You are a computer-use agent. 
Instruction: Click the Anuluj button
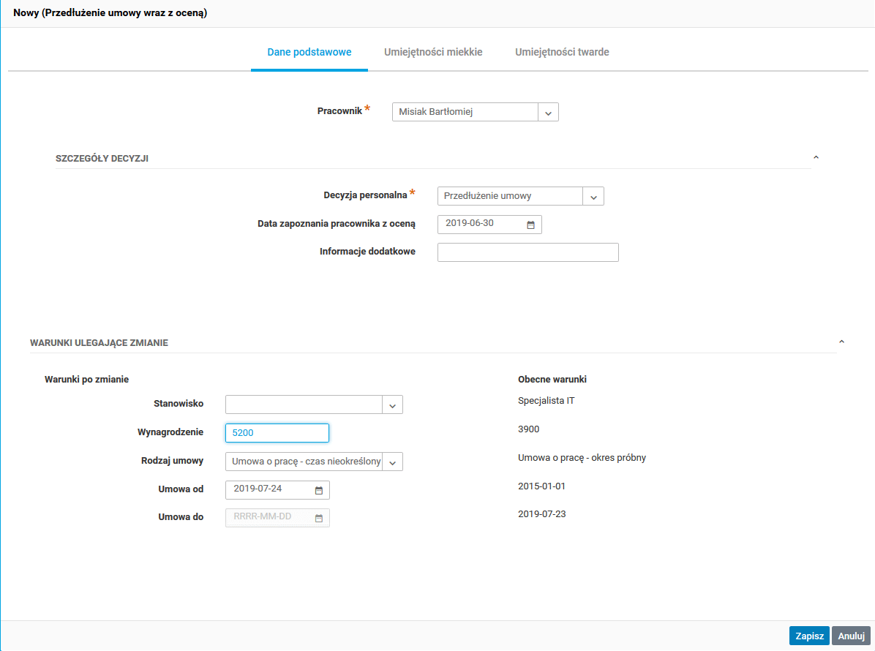point(851,636)
